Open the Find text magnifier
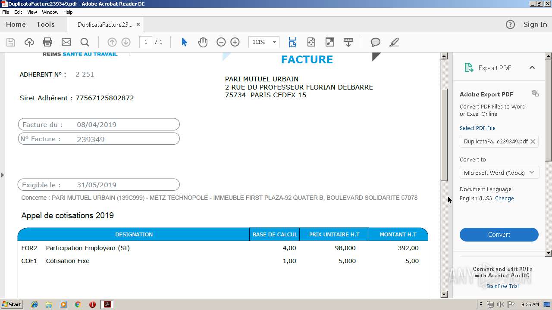 pos(85,42)
